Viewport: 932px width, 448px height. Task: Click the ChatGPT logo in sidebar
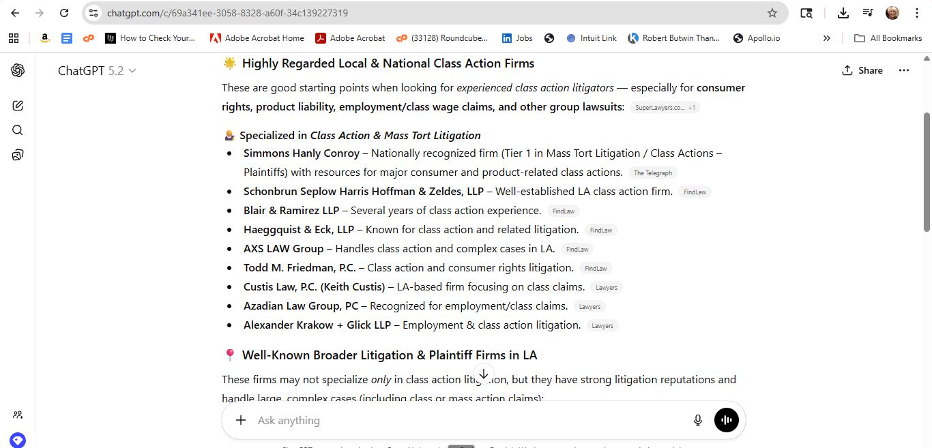18,70
